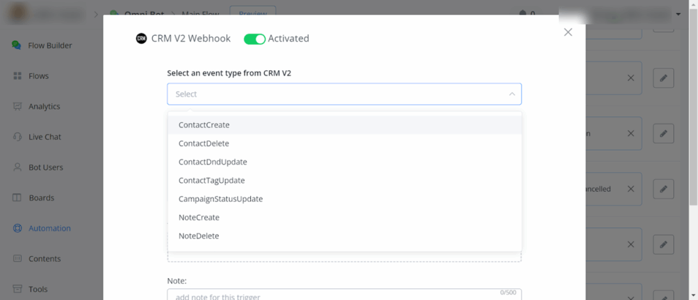Select ContactTagUpdate event option
Screen dimensions: 698x300
click(x=211, y=180)
